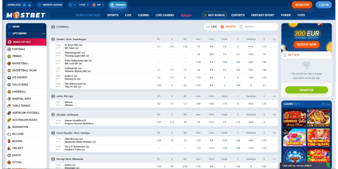Click the Promos gift icon

(112, 5)
